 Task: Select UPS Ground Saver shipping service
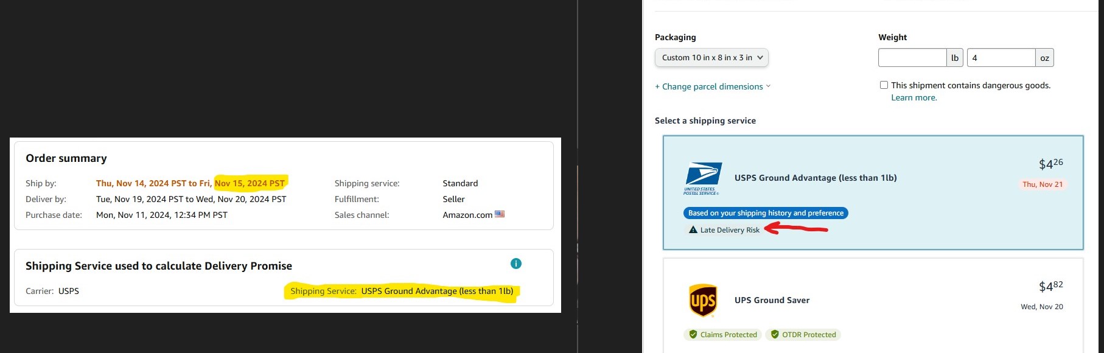point(873,306)
